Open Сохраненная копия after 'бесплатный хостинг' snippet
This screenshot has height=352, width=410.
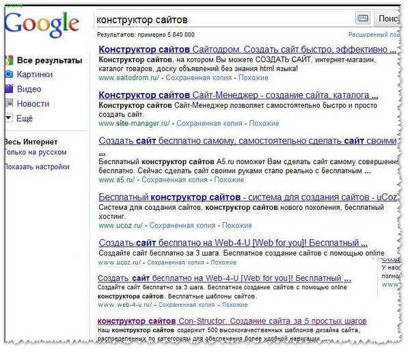pos(182,226)
